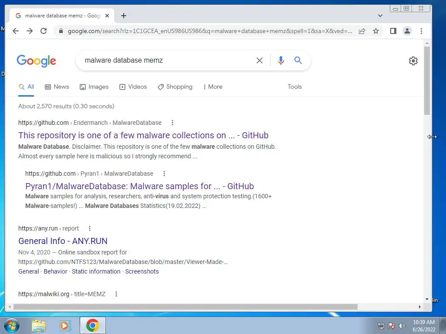Start voice search with microphone
The width and height of the screenshot is (446, 334).
[281, 60]
